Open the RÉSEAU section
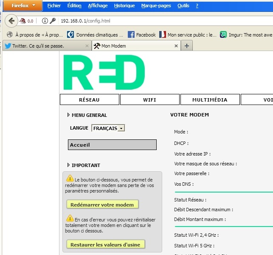This screenshot has width=273, height=255. pyautogui.click(x=90, y=100)
